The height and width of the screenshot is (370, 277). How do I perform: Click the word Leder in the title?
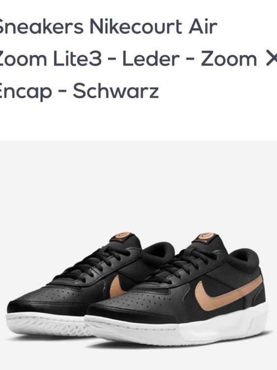coord(151,59)
